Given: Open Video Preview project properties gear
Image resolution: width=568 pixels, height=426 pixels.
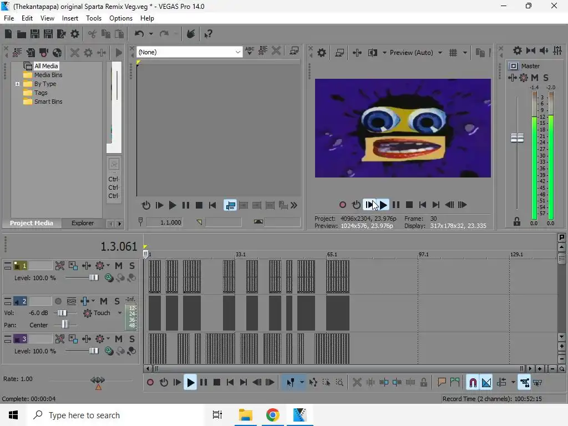Looking at the screenshot, I should coord(321,53).
